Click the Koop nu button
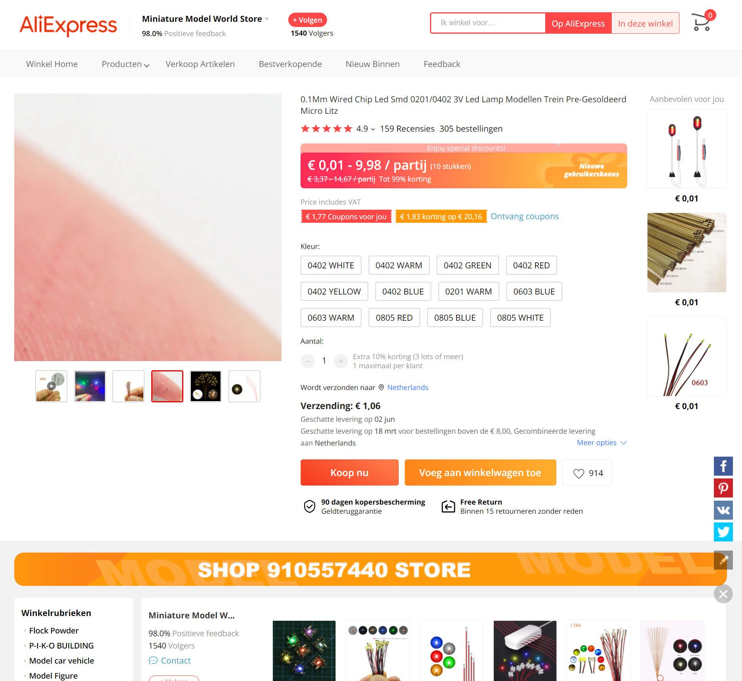The width and height of the screenshot is (742, 681). [349, 472]
